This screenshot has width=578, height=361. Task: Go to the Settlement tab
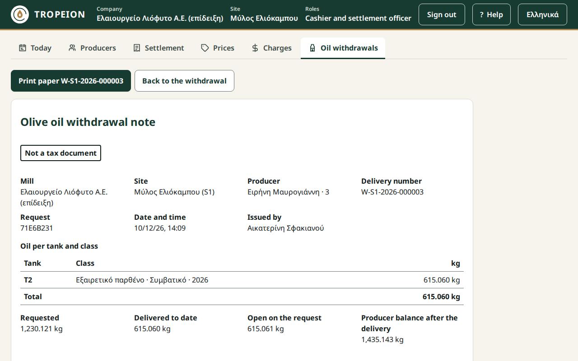tap(158, 48)
